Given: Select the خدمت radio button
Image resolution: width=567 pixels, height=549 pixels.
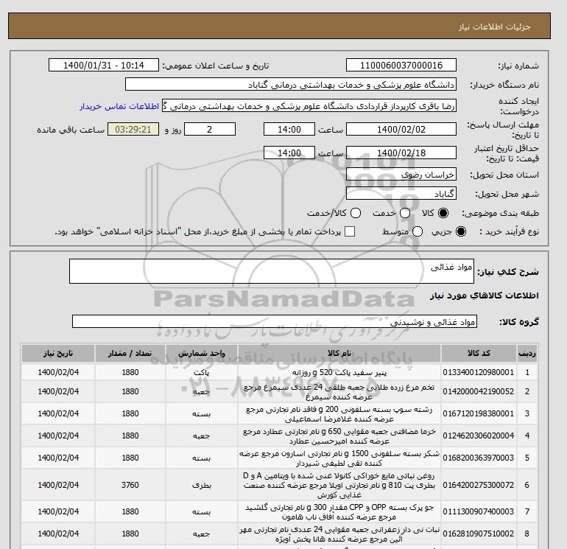Looking at the screenshot, I should pyautogui.click(x=405, y=213).
